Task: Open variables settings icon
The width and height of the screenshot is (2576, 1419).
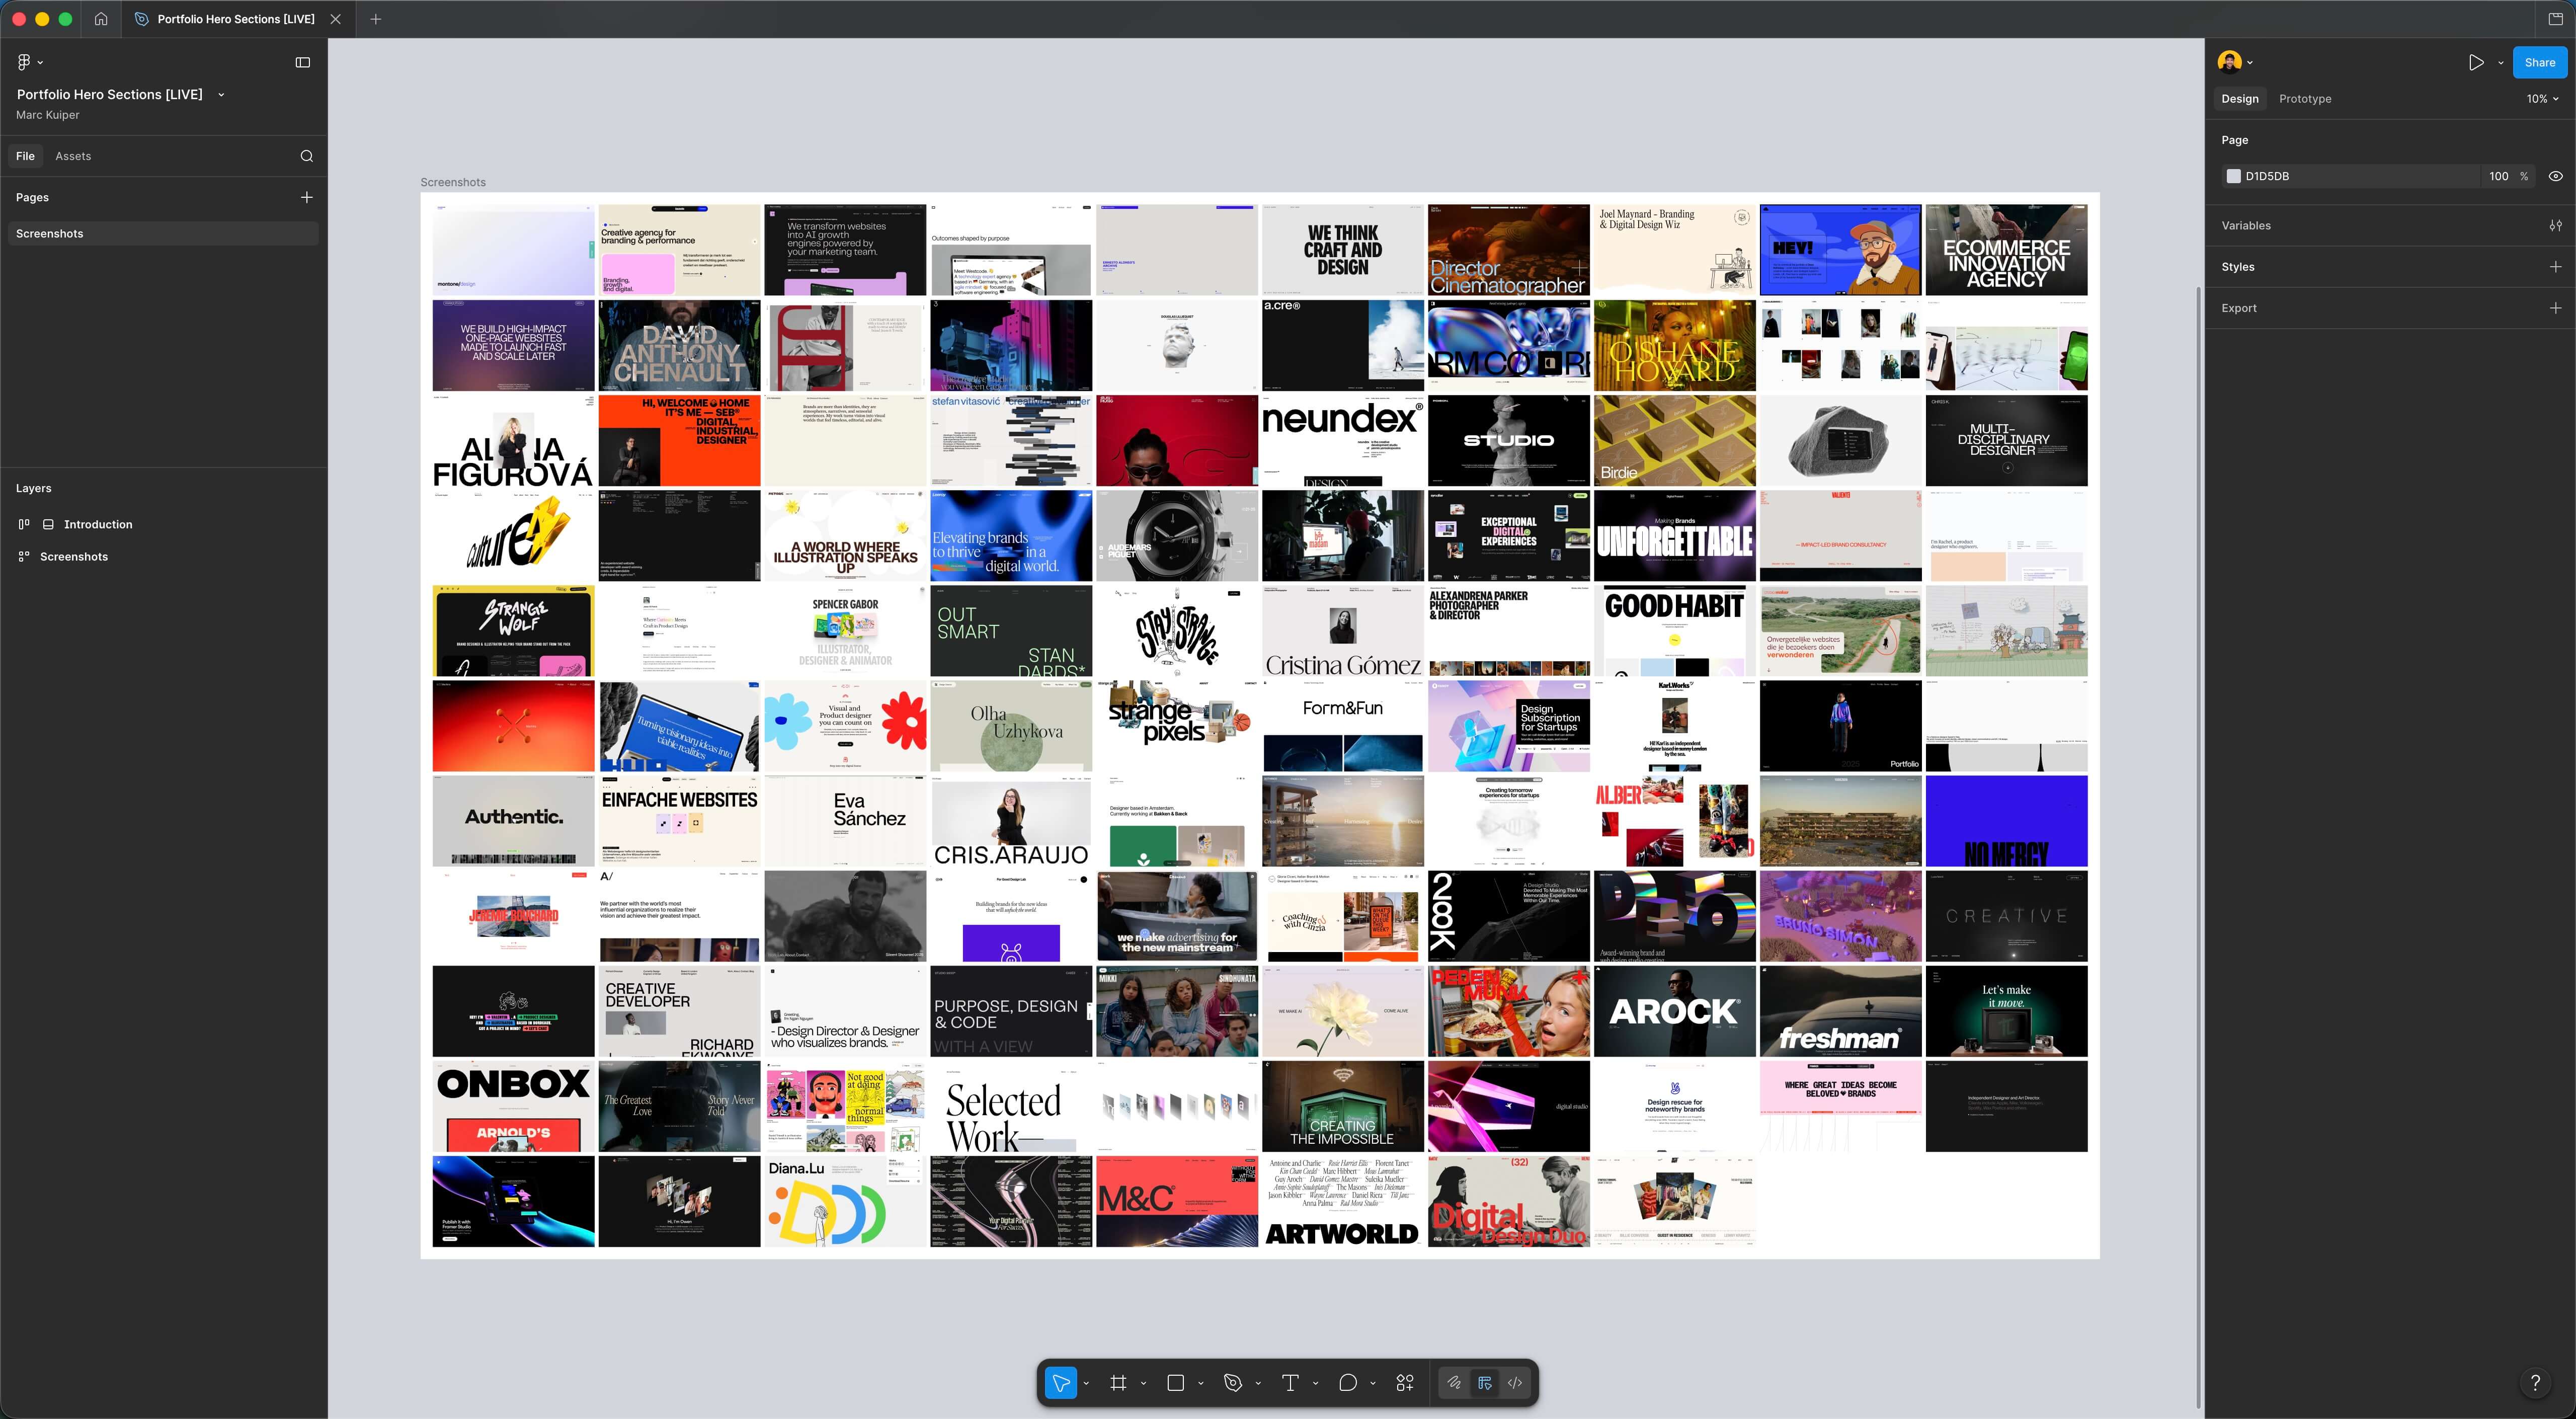Action: pos(2555,225)
